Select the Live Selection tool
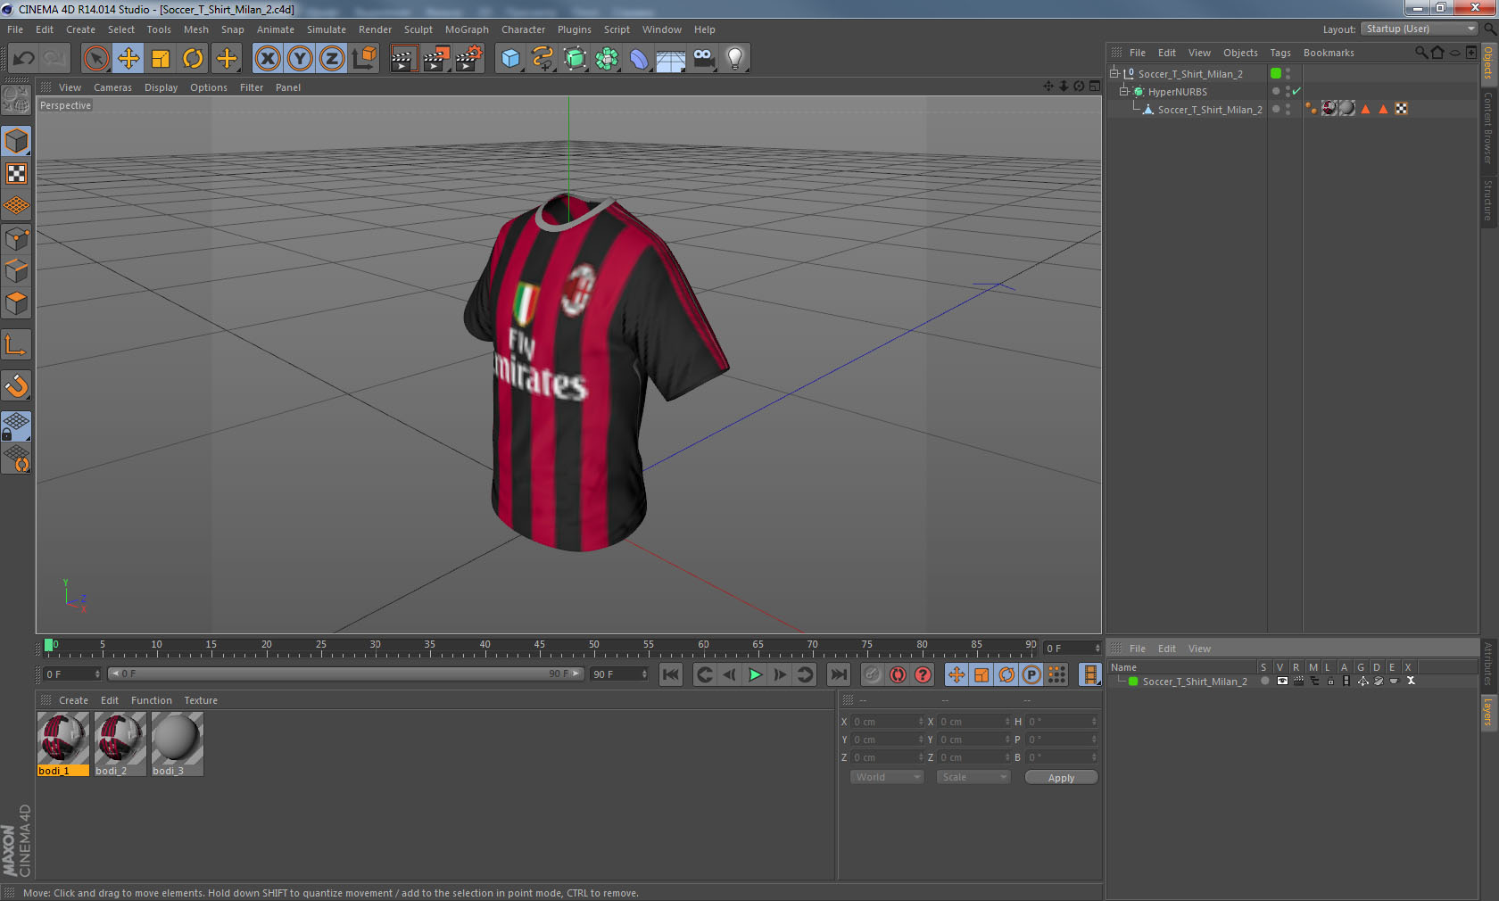Image resolution: width=1499 pixels, height=901 pixels. coord(95,59)
